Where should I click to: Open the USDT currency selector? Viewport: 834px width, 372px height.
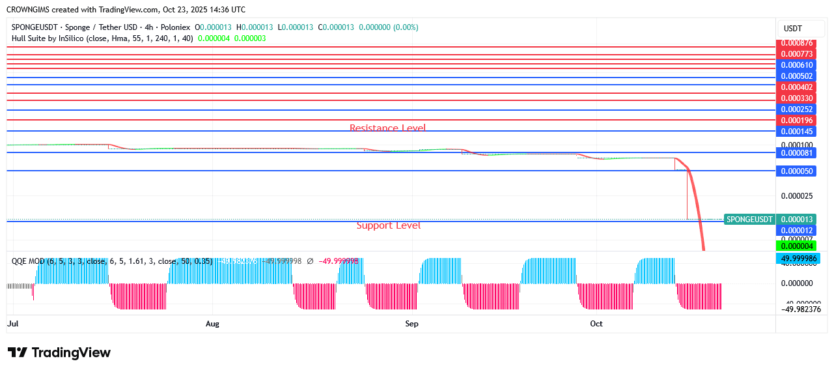tap(792, 29)
